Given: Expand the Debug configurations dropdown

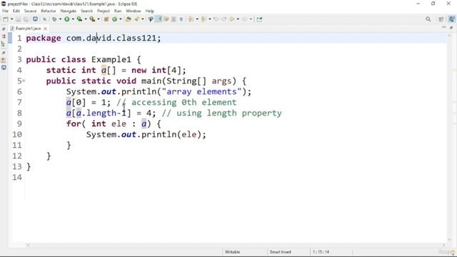Looking at the screenshot, I should click(x=60, y=19).
